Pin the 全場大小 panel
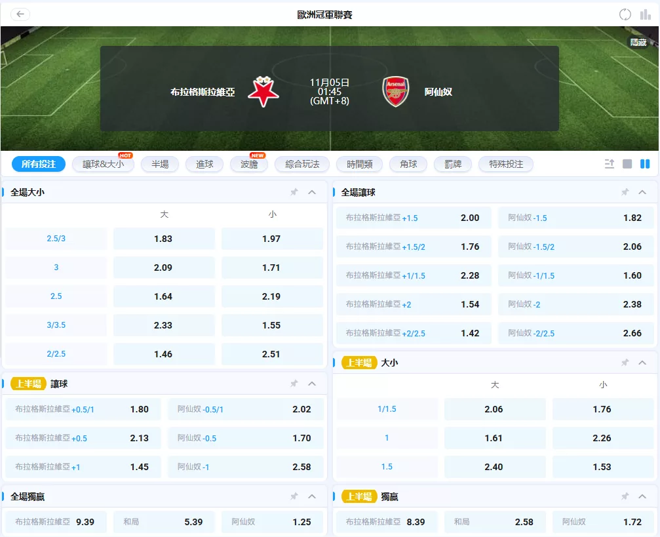 pyautogui.click(x=294, y=192)
